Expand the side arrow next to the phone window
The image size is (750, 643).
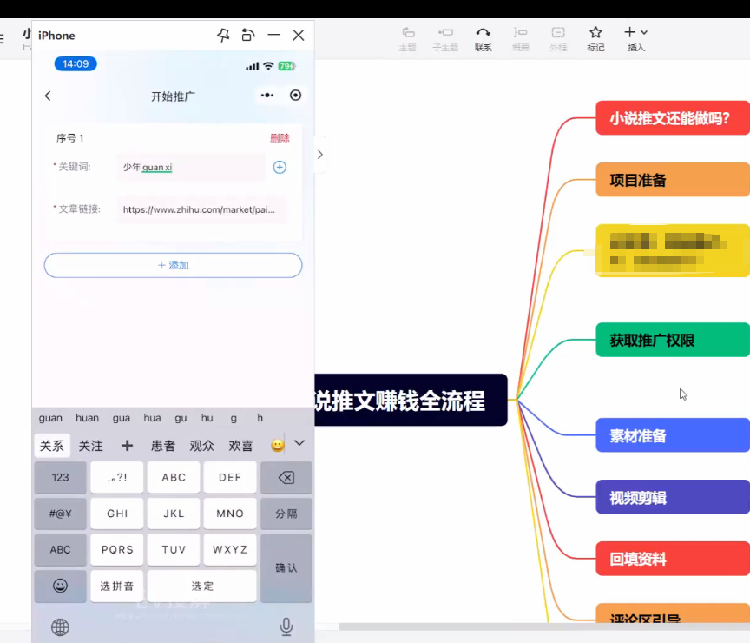point(319,155)
